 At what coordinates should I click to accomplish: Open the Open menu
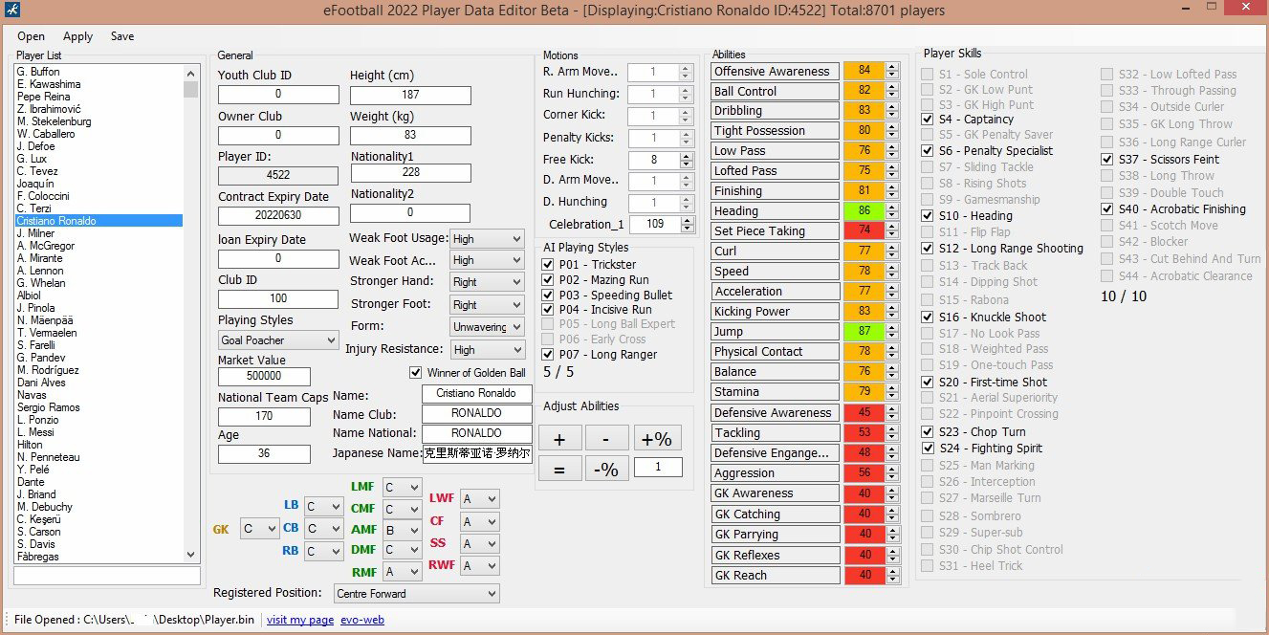[31, 36]
